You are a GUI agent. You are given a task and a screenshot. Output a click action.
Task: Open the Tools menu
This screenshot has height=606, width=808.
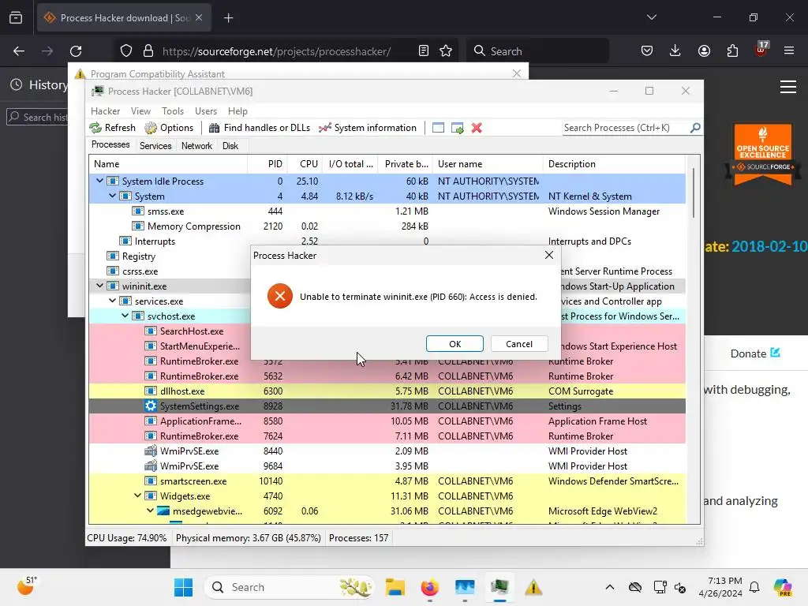pyautogui.click(x=173, y=111)
